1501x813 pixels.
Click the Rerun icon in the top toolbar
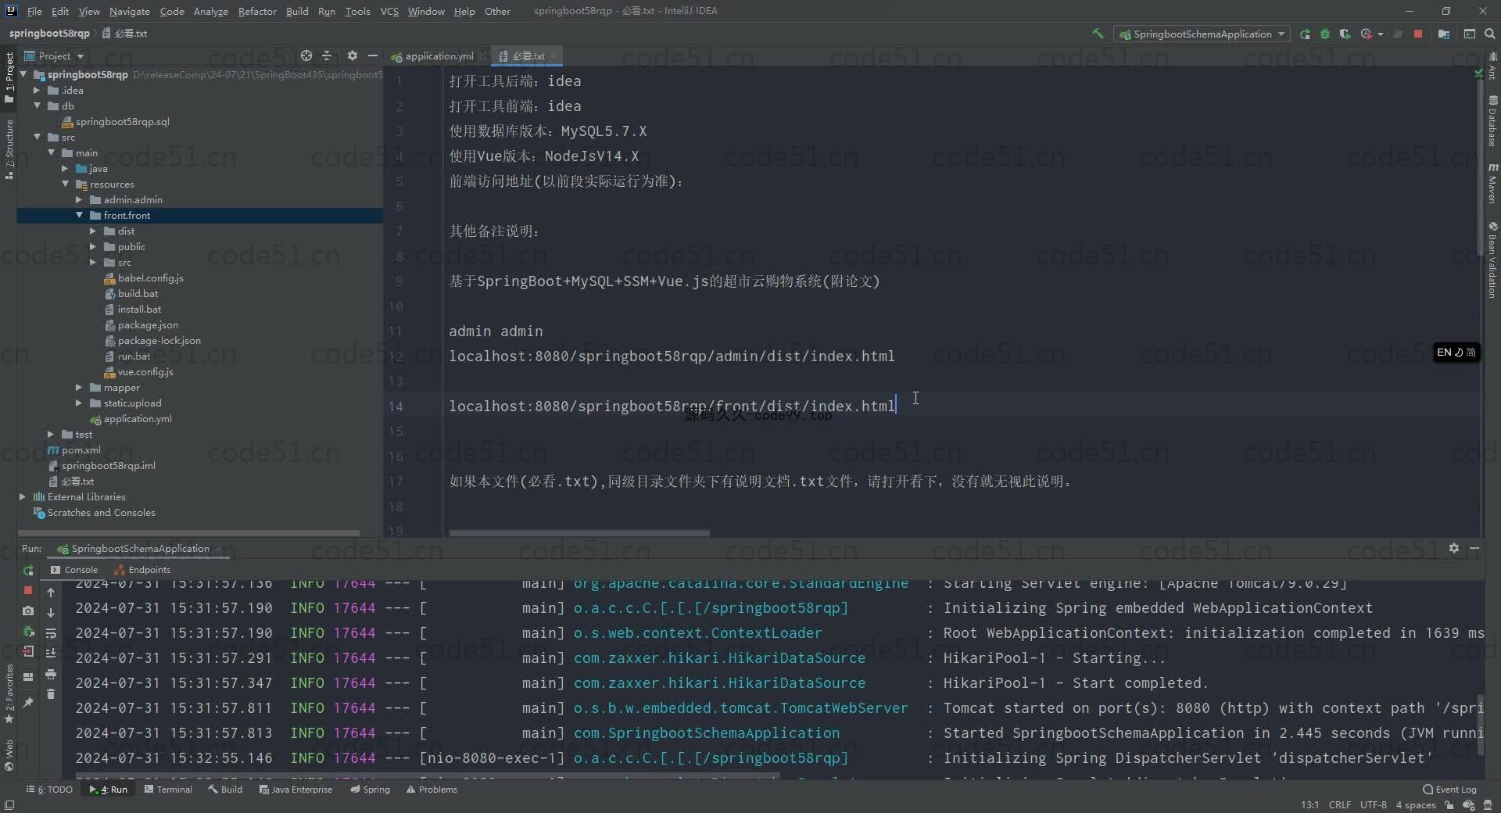pyautogui.click(x=1305, y=34)
